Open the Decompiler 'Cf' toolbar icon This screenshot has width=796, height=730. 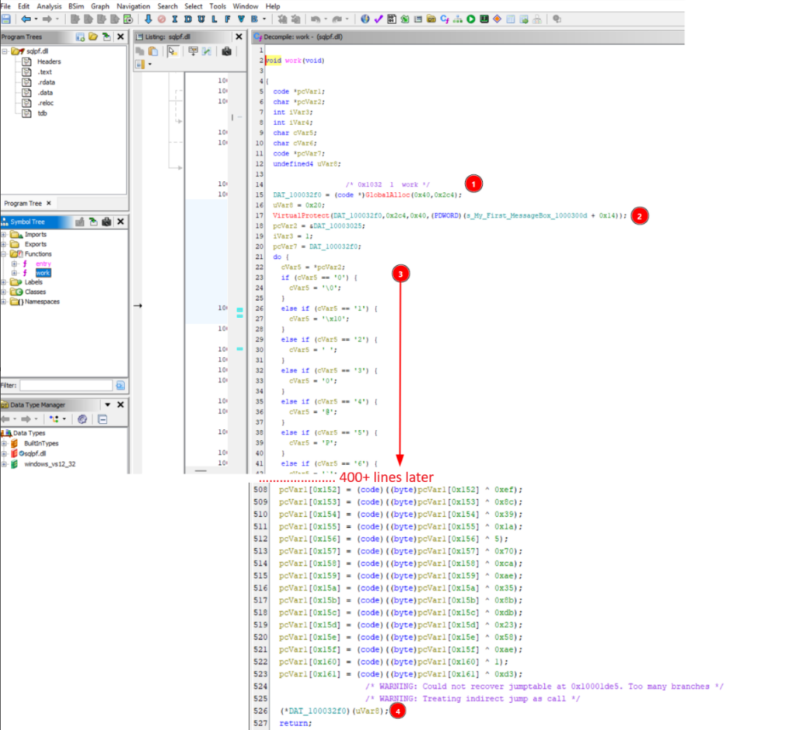pos(445,19)
